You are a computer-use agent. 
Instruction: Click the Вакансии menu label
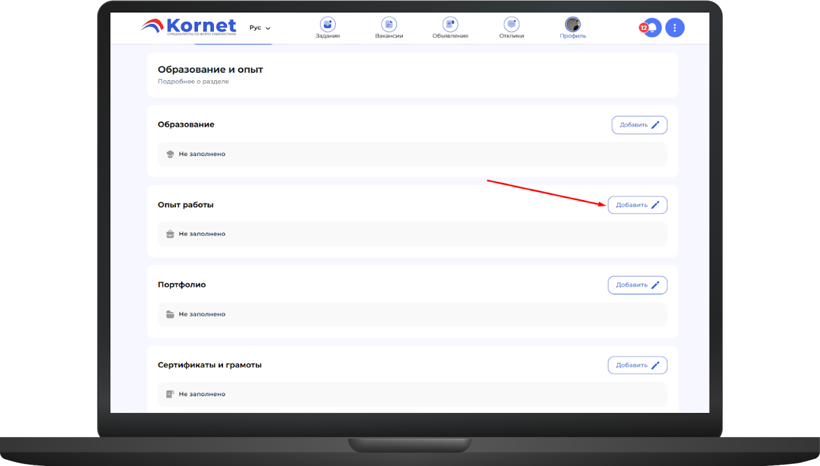coord(389,36)
